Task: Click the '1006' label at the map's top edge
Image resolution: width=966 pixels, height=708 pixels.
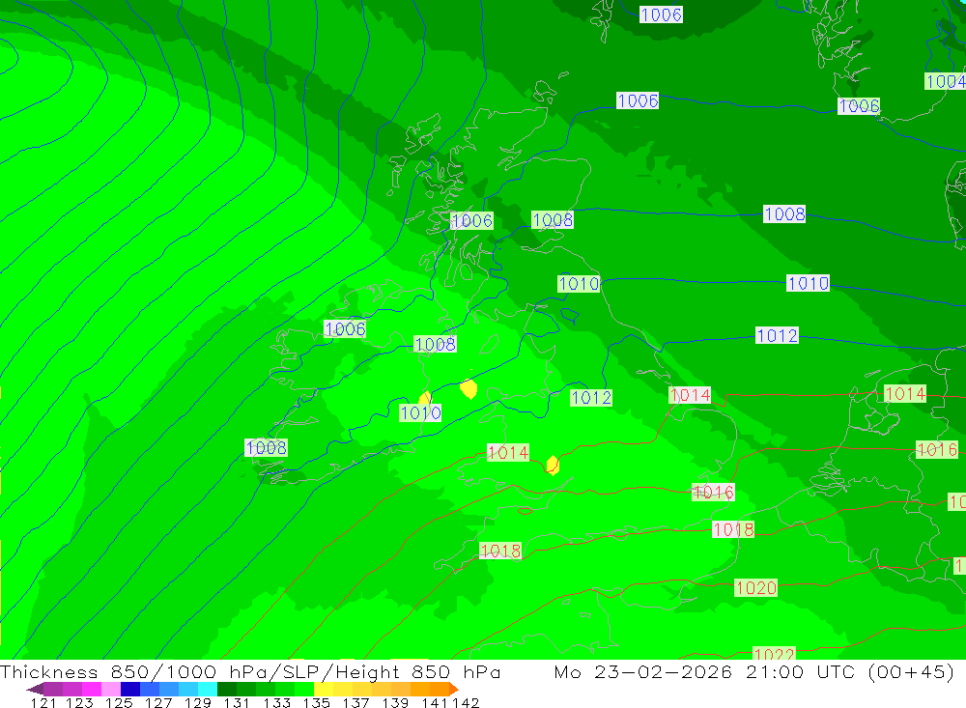Action: point(661,14)
